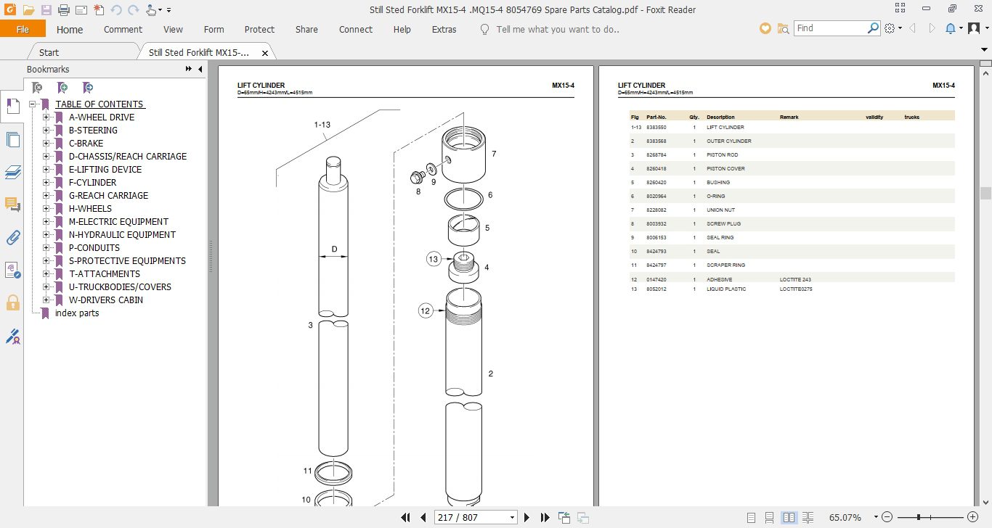This screenshot has width=992, height=528.
Task: Open the Bookmarks panel icon in sidebar
Action: (12, 106)
